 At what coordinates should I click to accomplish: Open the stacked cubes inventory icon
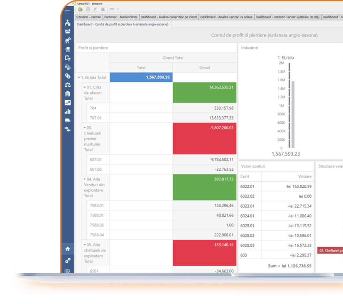tap(68, 67)
